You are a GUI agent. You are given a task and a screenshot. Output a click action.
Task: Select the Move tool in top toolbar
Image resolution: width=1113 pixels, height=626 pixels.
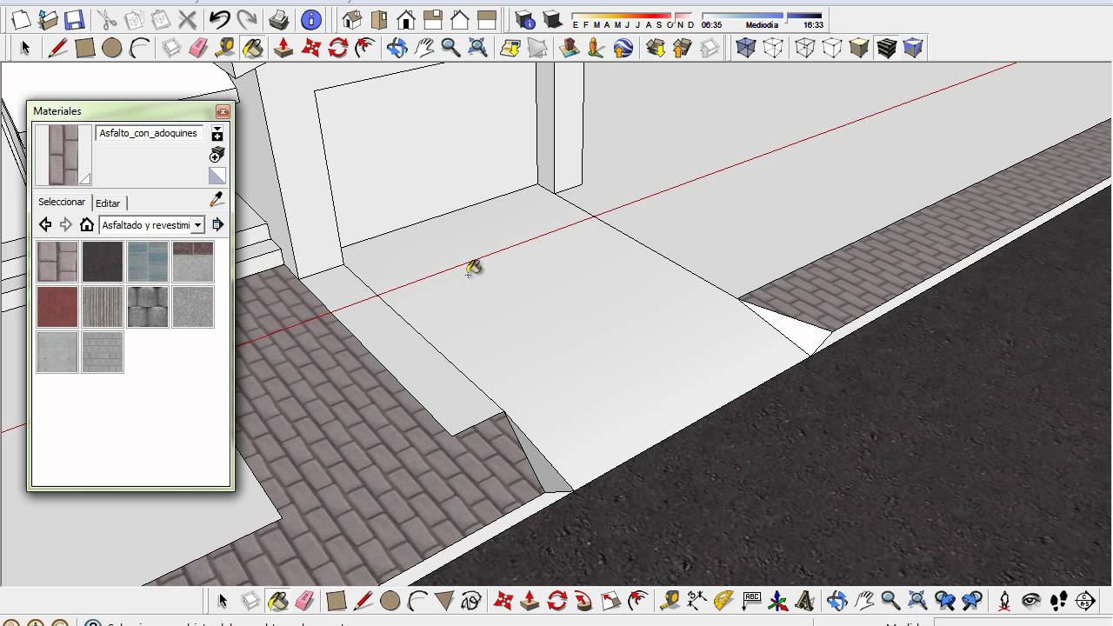310,48
